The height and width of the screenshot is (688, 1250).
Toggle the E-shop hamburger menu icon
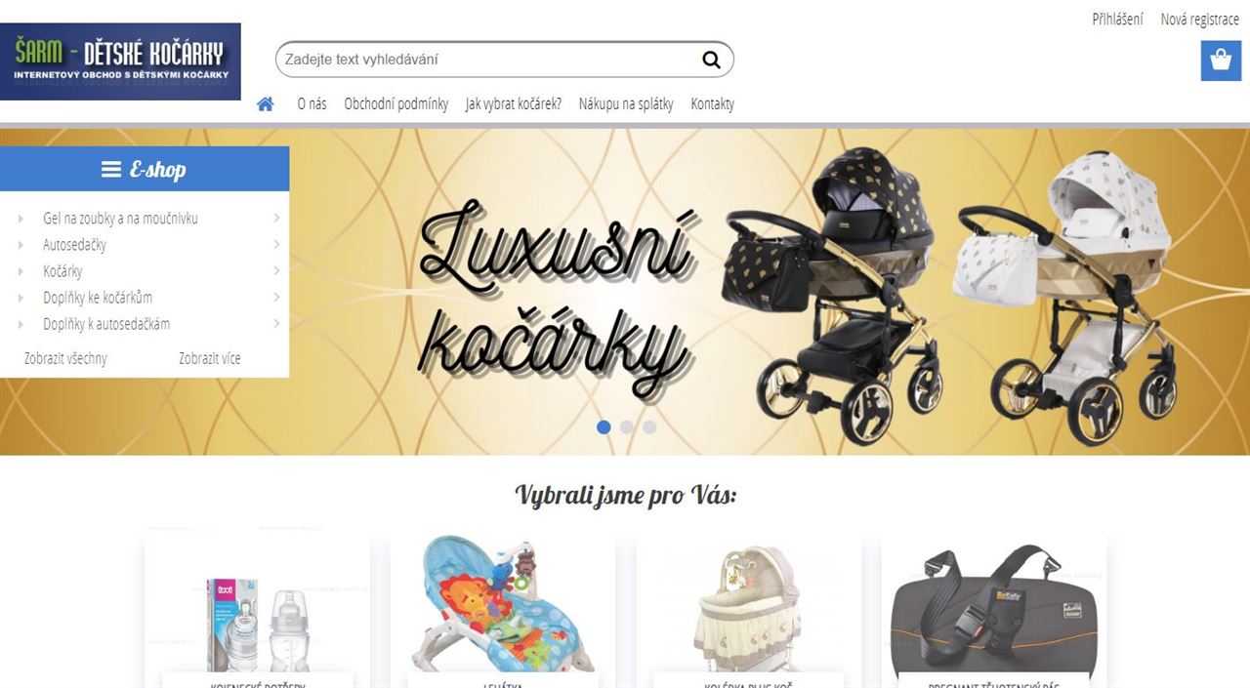click(111, 170)
